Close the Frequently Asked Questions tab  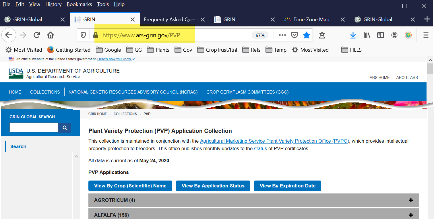tap(202, 20)
